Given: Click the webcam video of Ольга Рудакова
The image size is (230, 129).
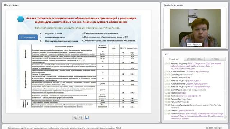Looking at the screenshot, I should 195,28.
